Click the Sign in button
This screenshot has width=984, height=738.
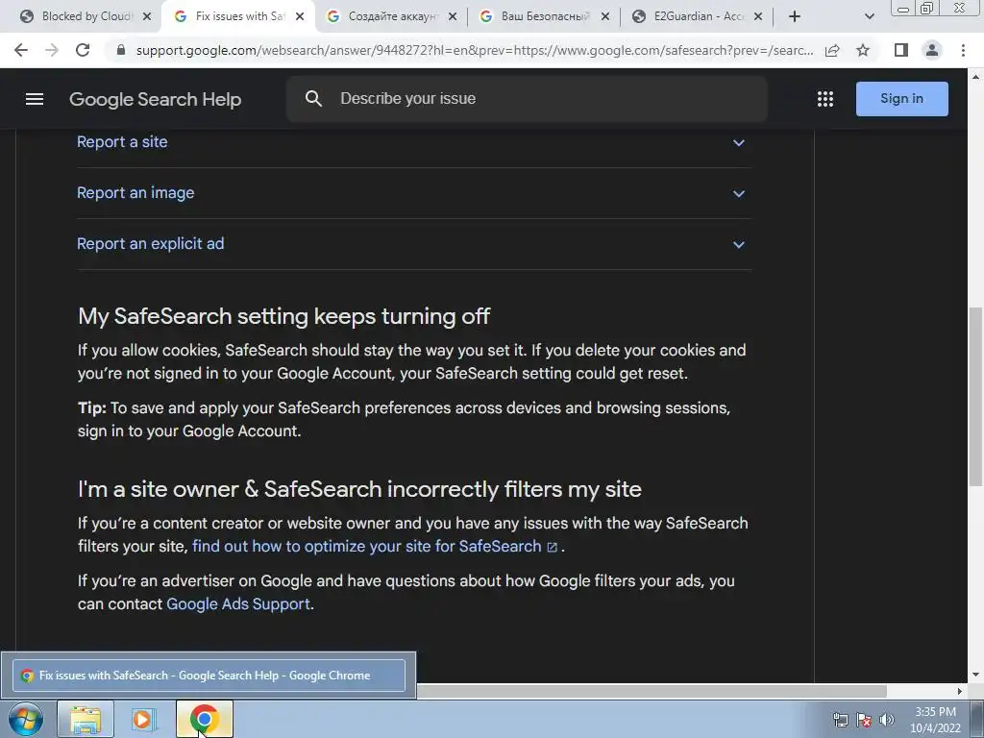(901, 99)
